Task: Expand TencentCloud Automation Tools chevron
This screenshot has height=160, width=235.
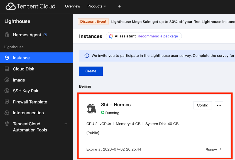Action: pyautogui.click(x=66, y=124)
